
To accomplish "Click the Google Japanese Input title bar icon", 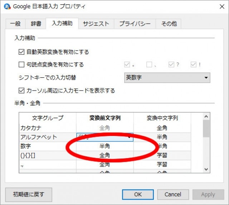I will (7, 7).
